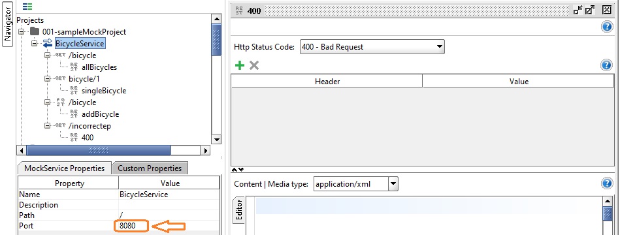Select GET /bicycle resource
620x235 pixels.
[x=82, y=55]
